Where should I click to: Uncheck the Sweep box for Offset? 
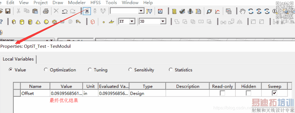[274, 93]
